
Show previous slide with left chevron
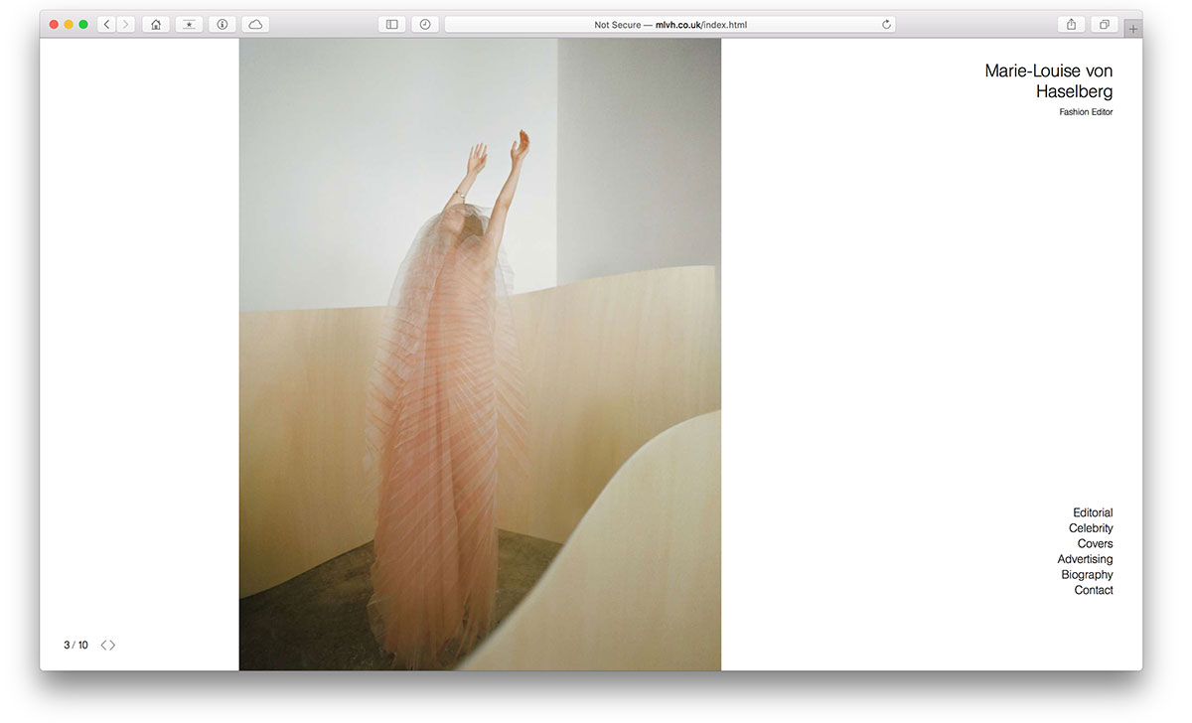[104, 646]
